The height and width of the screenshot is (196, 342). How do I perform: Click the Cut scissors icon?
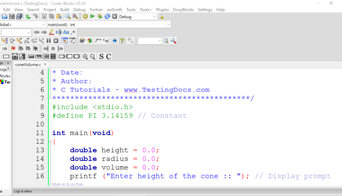pyautogui.click(x=44, y=17)
